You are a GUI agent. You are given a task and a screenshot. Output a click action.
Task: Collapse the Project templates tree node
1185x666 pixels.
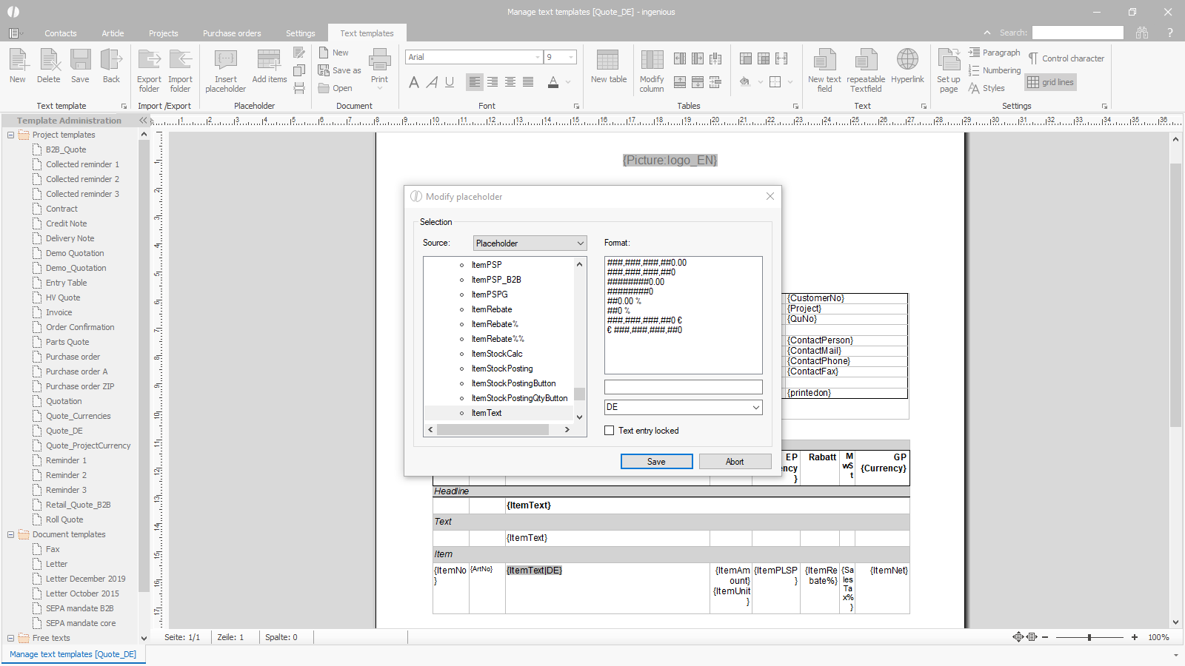pos(10,135)
